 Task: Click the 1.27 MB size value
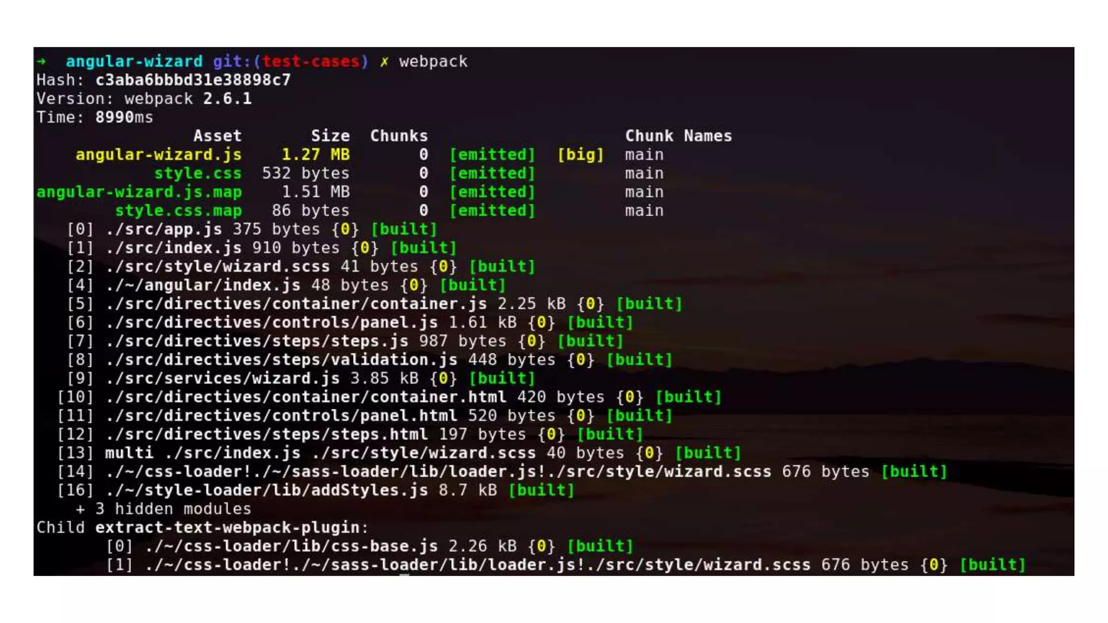[315, 155]
